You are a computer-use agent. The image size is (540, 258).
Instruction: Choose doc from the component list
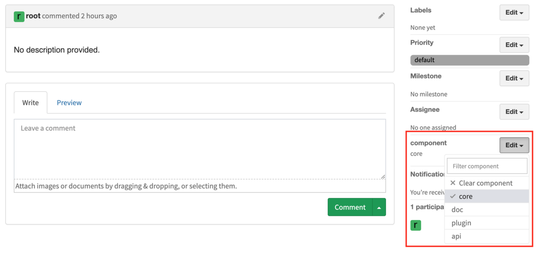(486, 210)
